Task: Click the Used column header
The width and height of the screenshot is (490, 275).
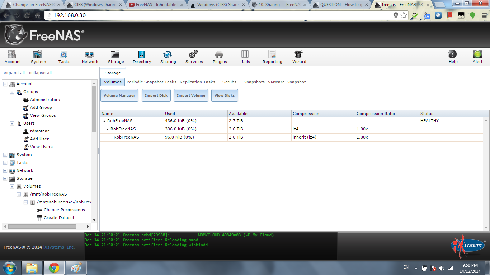Action: (x=195, y=114)
